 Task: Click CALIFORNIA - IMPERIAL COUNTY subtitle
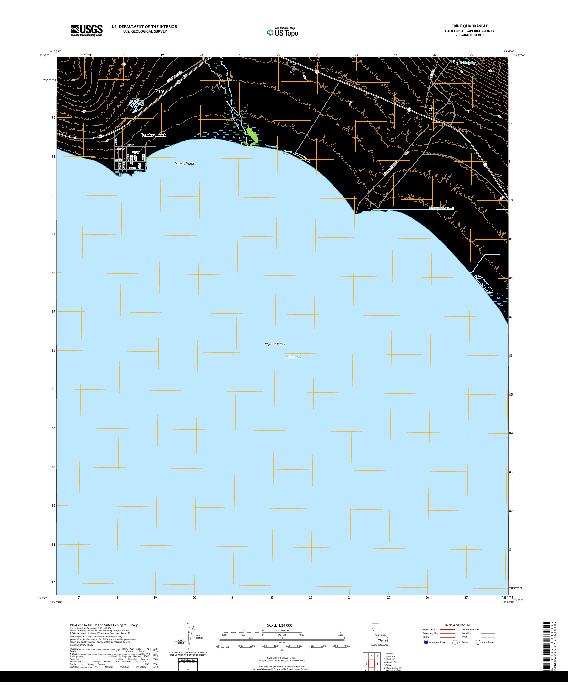coord(470,31)
